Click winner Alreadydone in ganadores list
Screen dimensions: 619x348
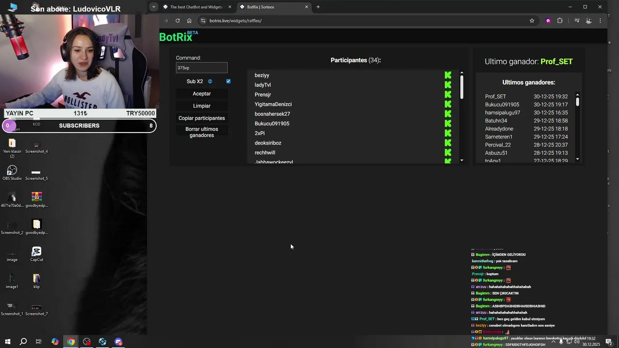499,129
